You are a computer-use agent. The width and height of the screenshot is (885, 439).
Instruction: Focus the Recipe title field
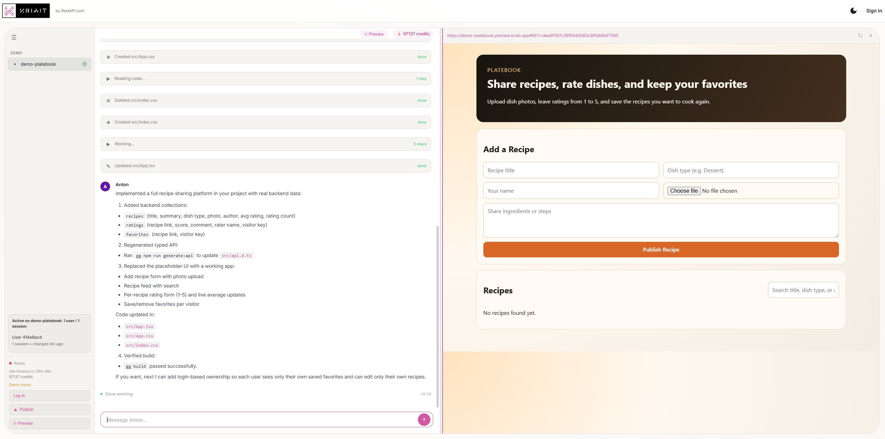(x=571, y=170)
